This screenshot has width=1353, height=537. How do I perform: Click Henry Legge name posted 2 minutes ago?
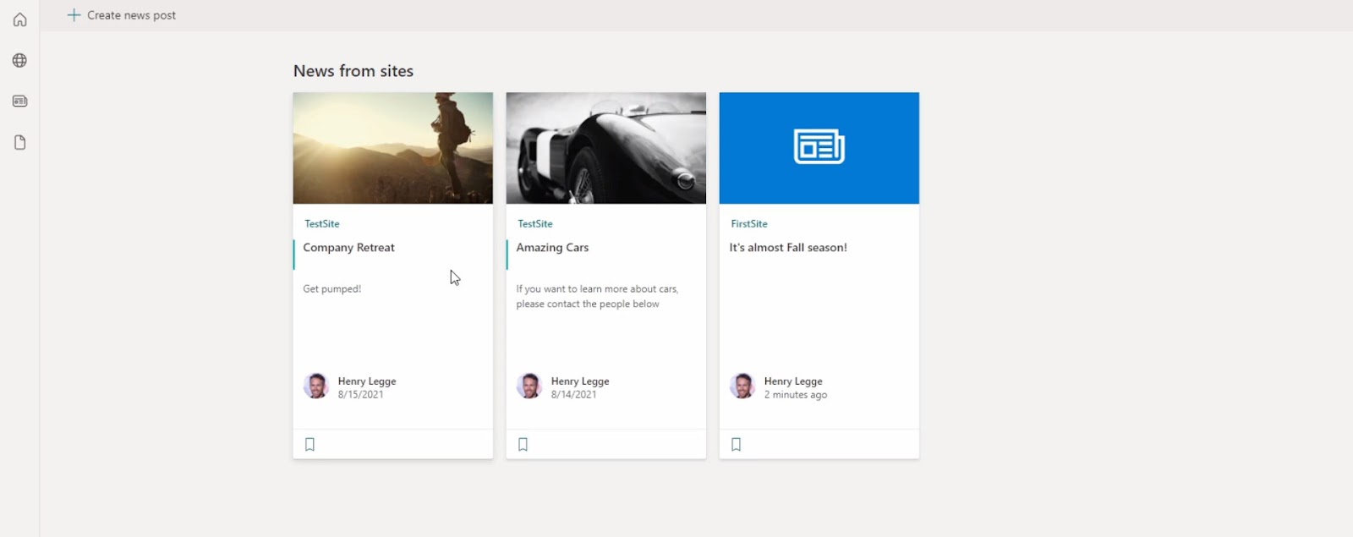(793, 381)
